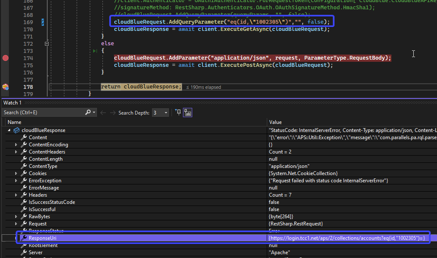
Task: Click the green run-to-click arrow at line 173
Action: [95, 50]
